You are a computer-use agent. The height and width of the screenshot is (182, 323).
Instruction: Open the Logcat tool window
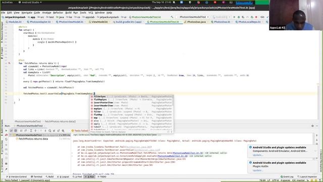[x=63, y=176]
